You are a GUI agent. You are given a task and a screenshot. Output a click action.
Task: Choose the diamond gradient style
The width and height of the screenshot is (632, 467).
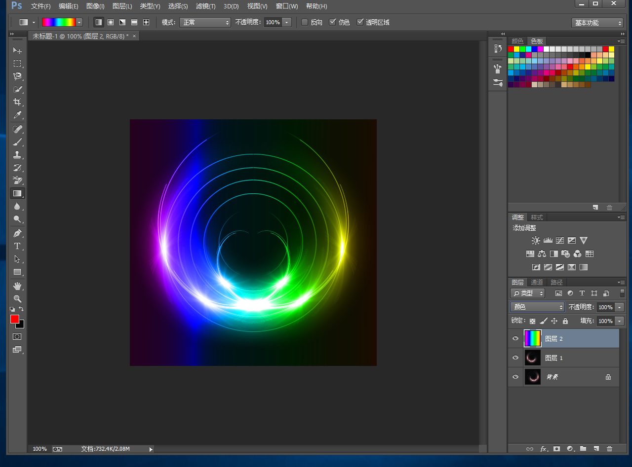pos(146,22)
